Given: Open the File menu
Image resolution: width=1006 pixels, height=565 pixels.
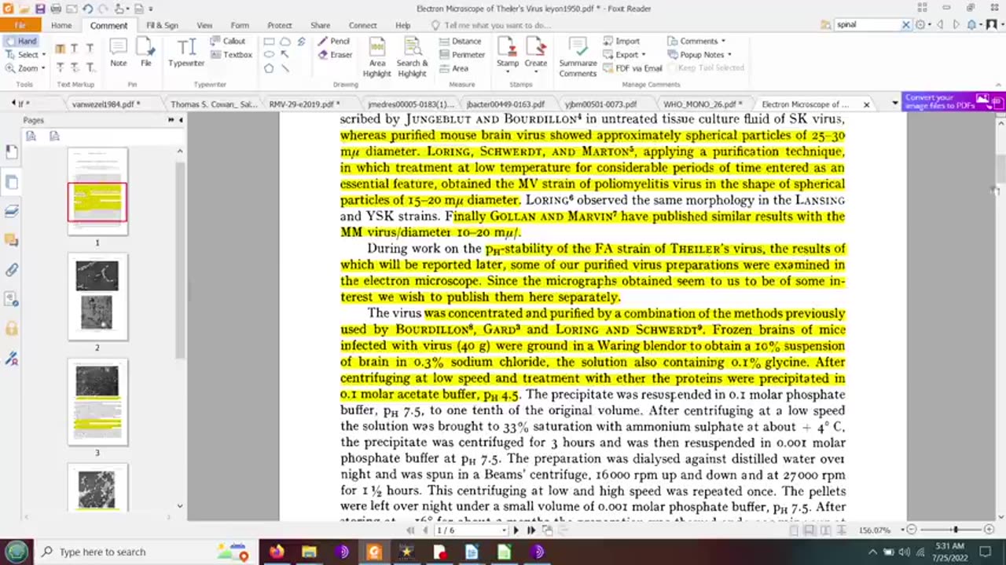Looking at the screenshot, I should coord(20,25).
